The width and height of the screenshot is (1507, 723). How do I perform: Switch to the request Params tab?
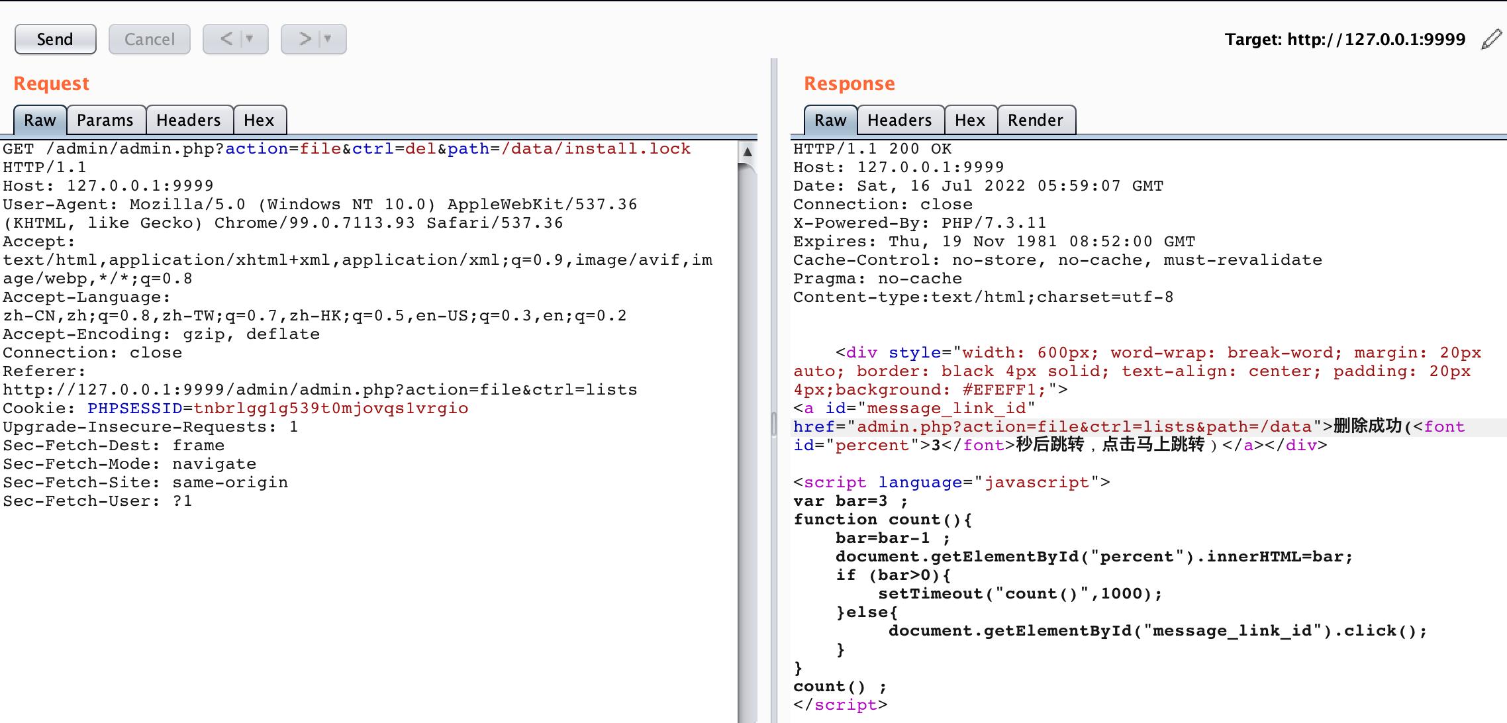click(x=105, y=120)
